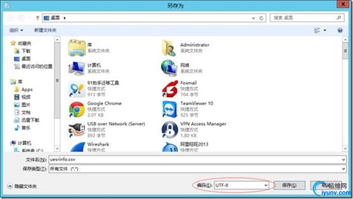The width and height of the screenshot is (353, 199).
Task: Open the Help button icon
Action: coord(340,30)
